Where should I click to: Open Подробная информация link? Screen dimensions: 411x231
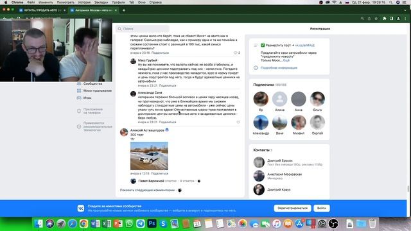coord(279,68)
